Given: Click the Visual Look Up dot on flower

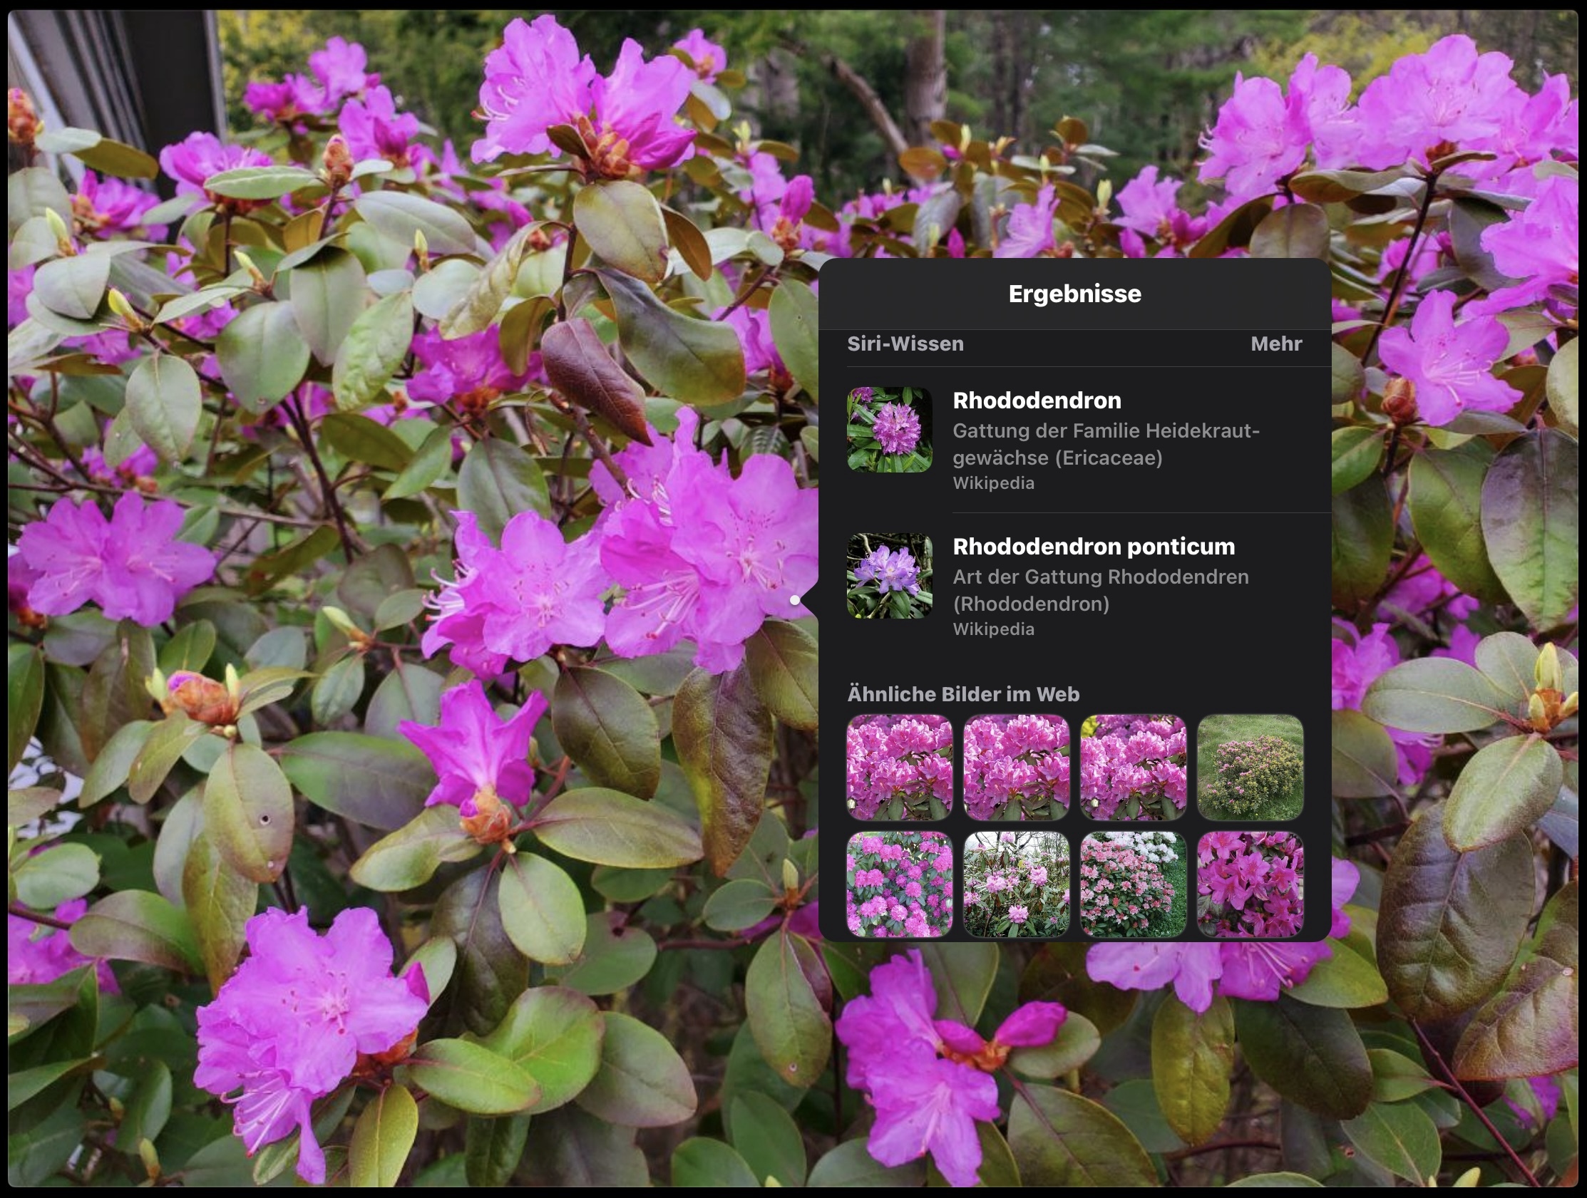Looking at the screenshot, I should click(795, 600).
